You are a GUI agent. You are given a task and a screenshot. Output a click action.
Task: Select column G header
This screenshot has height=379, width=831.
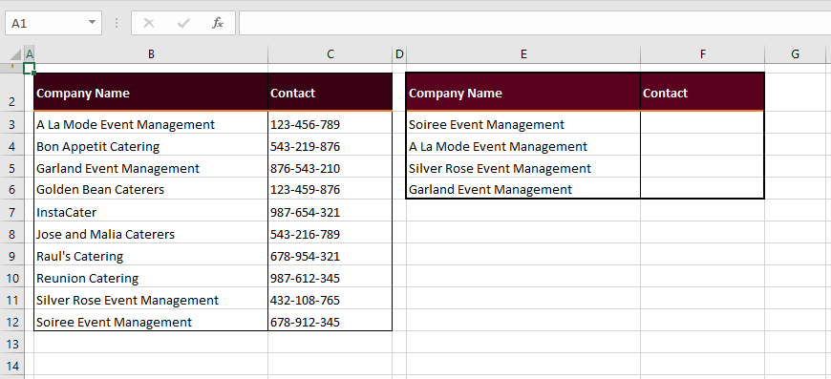795,54
